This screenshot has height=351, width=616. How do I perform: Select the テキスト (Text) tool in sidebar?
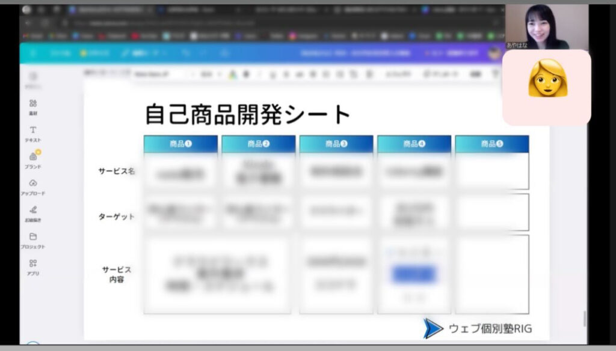tap(33, 133)
